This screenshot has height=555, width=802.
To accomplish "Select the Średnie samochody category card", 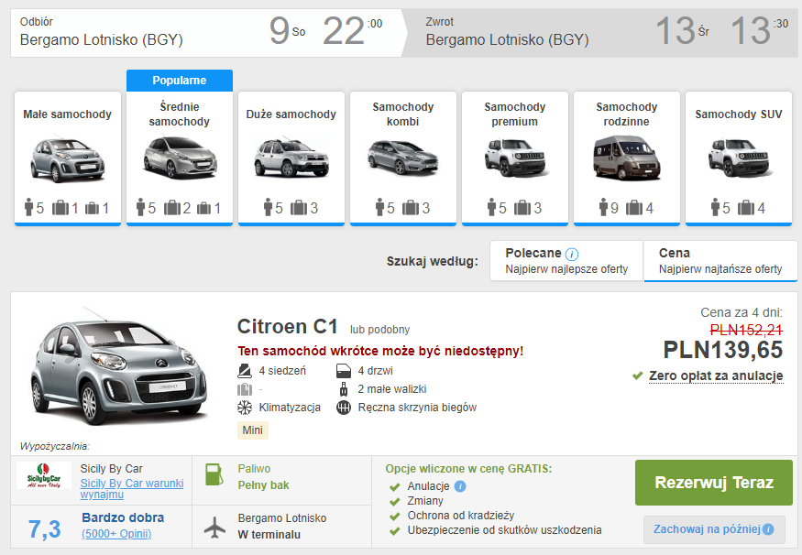I will point(180,158).
